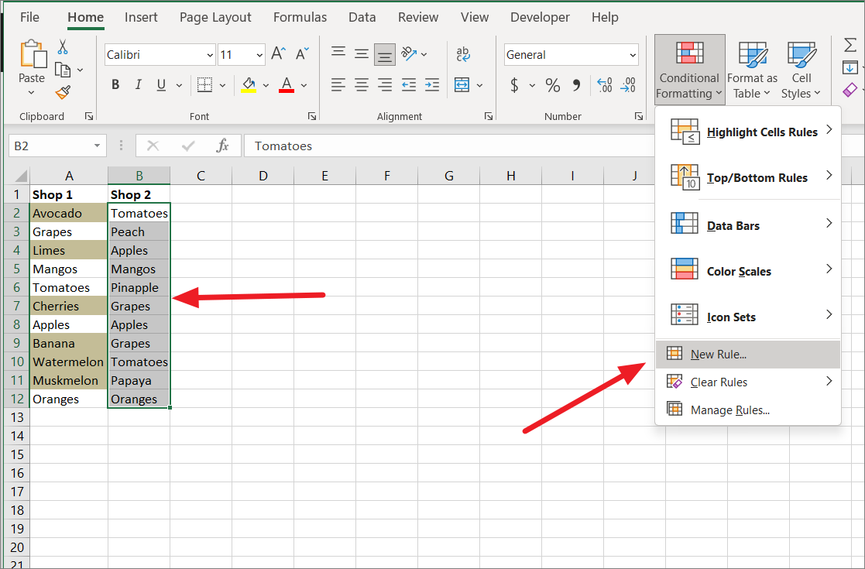Viewport: 865px width, 569px height.
Task: Expand the Number Format dropdown showing General
Action: [x=631, y=54]
